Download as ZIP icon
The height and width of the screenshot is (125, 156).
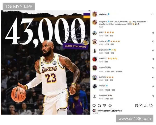[x=151, y=105]
